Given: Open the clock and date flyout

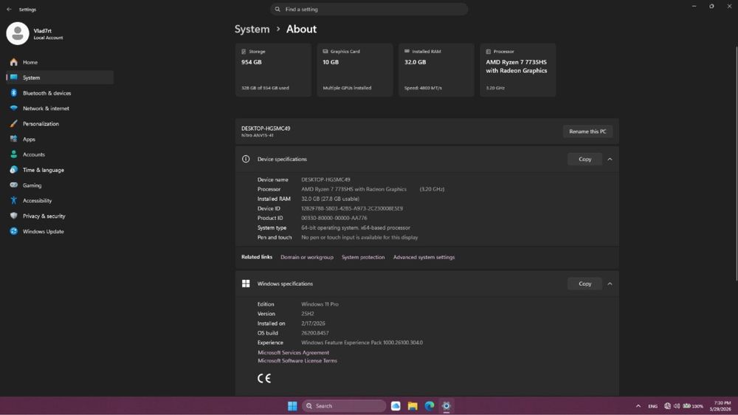Looking at the screenshot, I should (x=722, y=406).
